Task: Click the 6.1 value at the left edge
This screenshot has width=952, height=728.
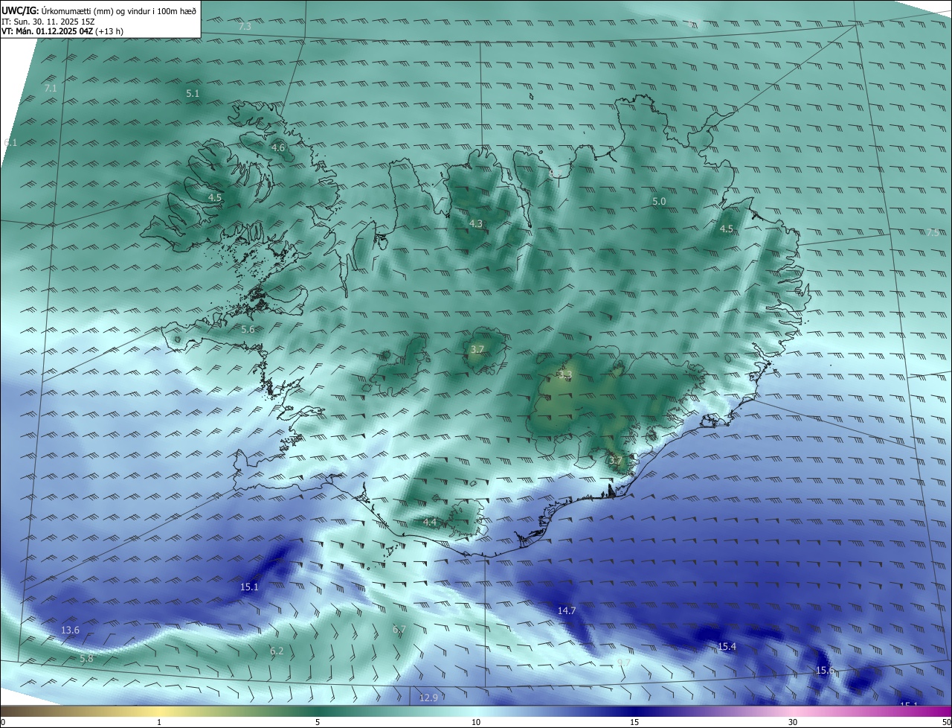Action: tap(10, 142)
